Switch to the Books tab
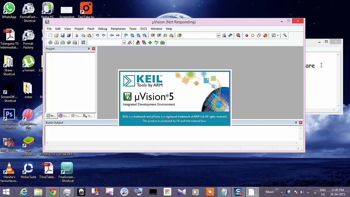 point(64,116)
